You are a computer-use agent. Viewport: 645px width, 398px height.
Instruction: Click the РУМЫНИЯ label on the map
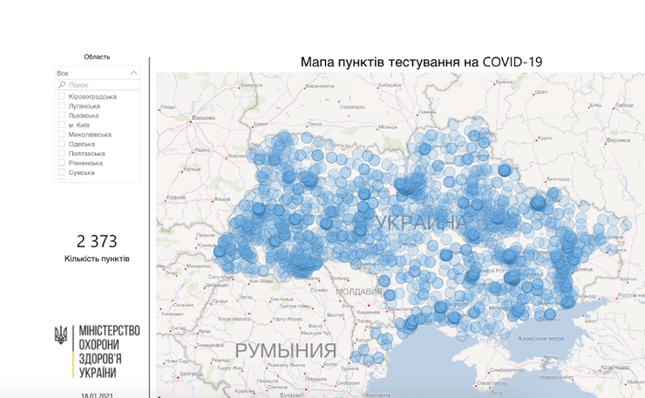[285, 351]
